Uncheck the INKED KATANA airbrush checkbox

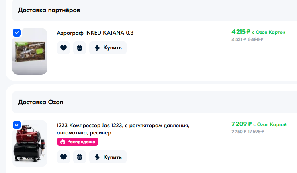coord(17,33)
